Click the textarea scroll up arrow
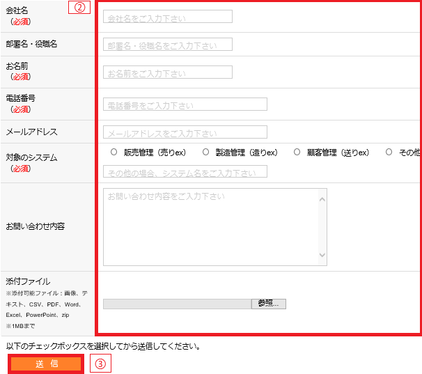The width and height of the screenshot is (422, 374). 322,199
